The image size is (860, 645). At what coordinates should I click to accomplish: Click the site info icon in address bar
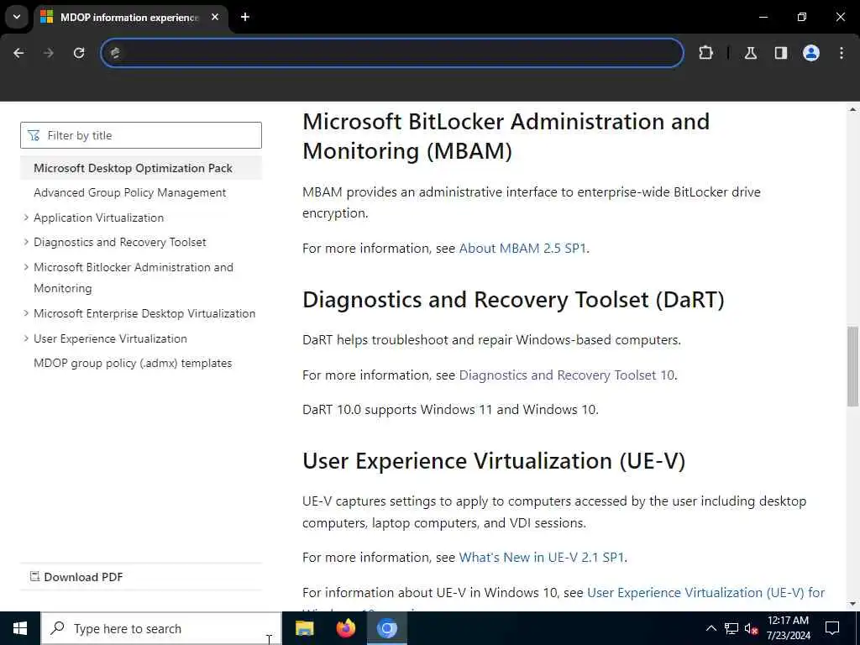pos(115,53)
